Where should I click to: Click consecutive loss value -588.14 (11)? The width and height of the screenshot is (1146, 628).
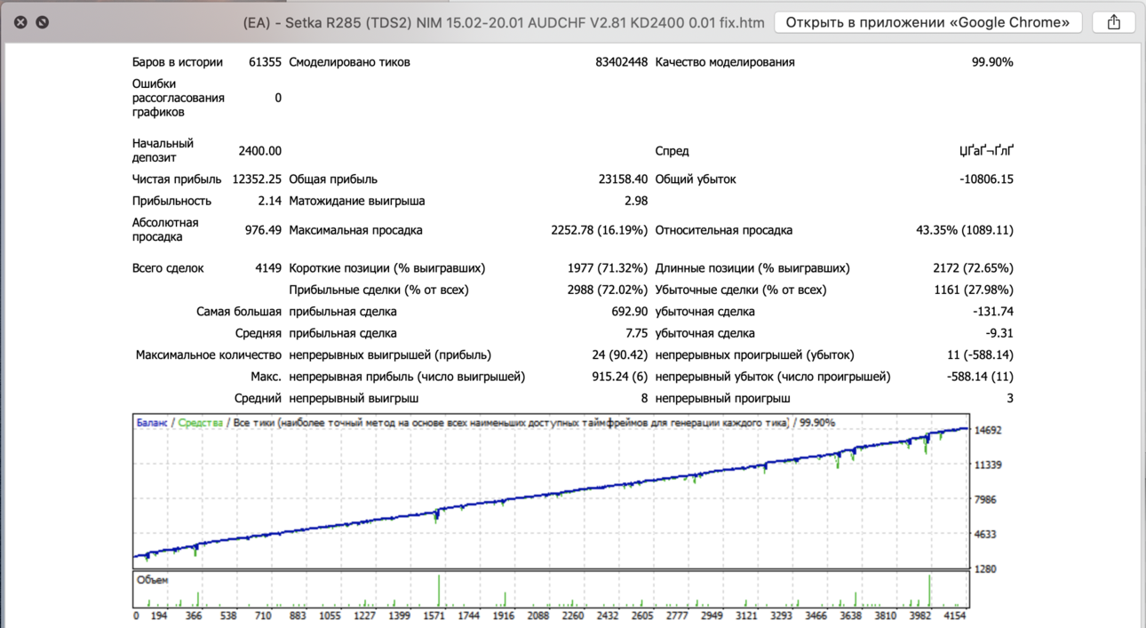981,377
